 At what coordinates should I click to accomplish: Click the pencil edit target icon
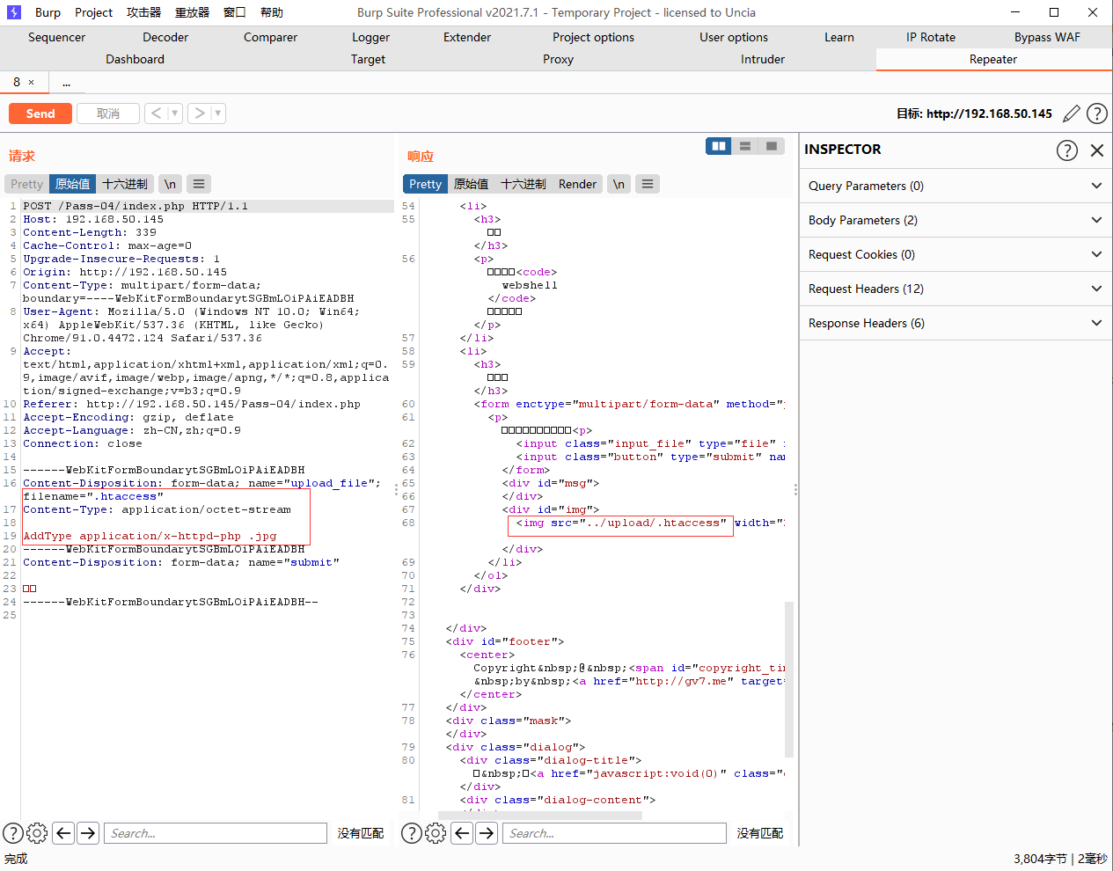(x=1072, y=113)
